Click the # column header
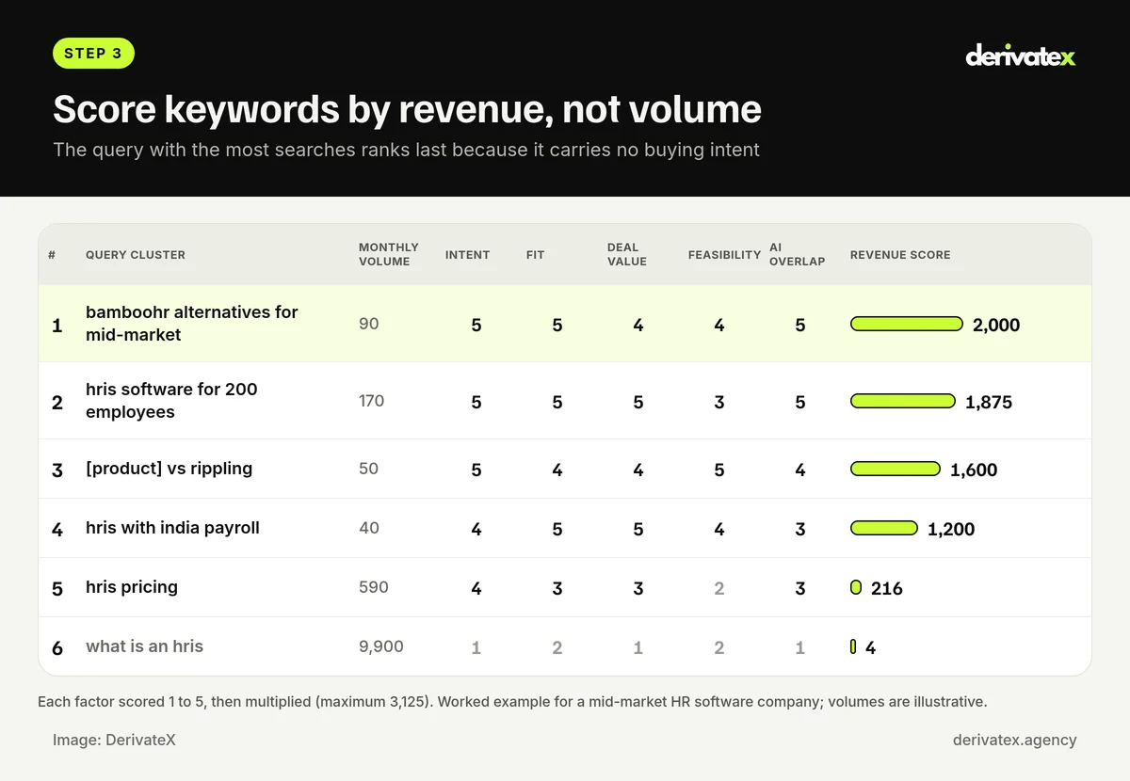Screen dimensions: 1130x781 [52, 255]
